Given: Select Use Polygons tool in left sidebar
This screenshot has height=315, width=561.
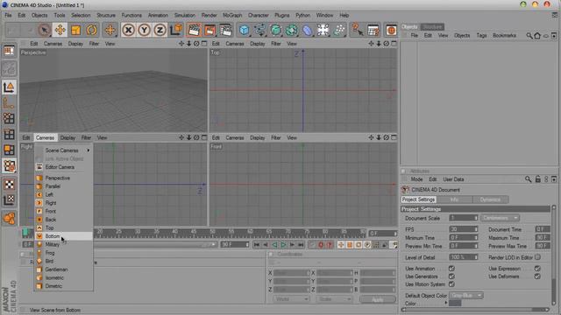Looking at the screenshot, I should [9, 150].
